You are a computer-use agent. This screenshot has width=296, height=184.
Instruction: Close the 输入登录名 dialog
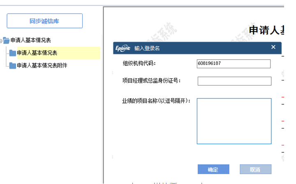[x=273, y=47]
